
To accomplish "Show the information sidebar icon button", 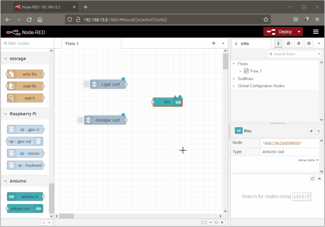I will 278,43.
